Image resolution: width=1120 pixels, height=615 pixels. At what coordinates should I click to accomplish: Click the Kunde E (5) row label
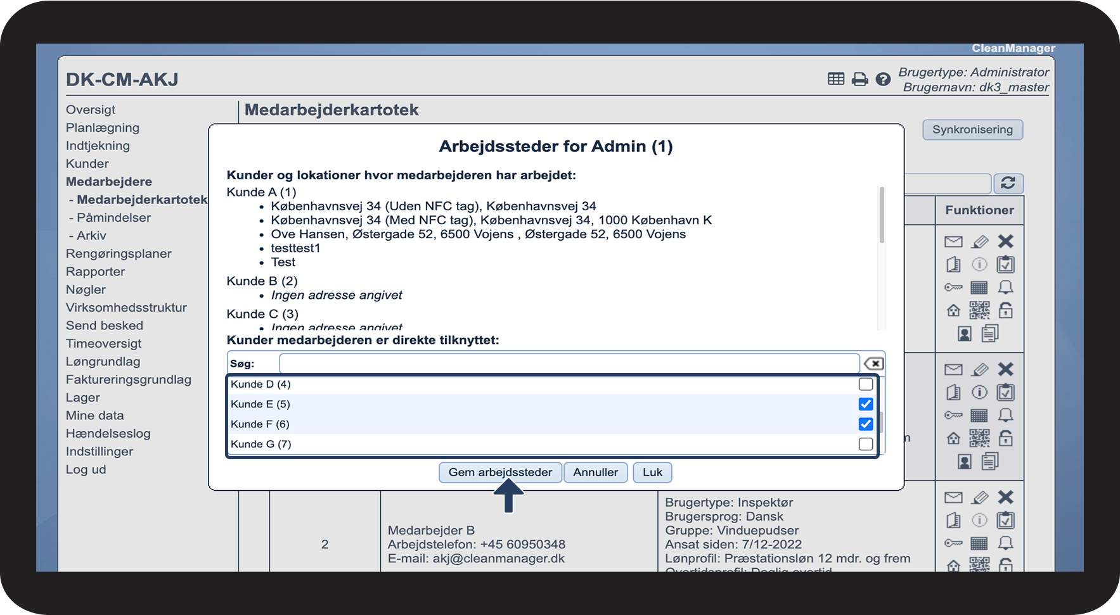(261, 404)
